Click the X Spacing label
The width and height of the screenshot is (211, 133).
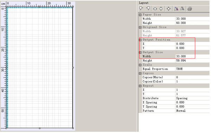[x=150, y=102]
